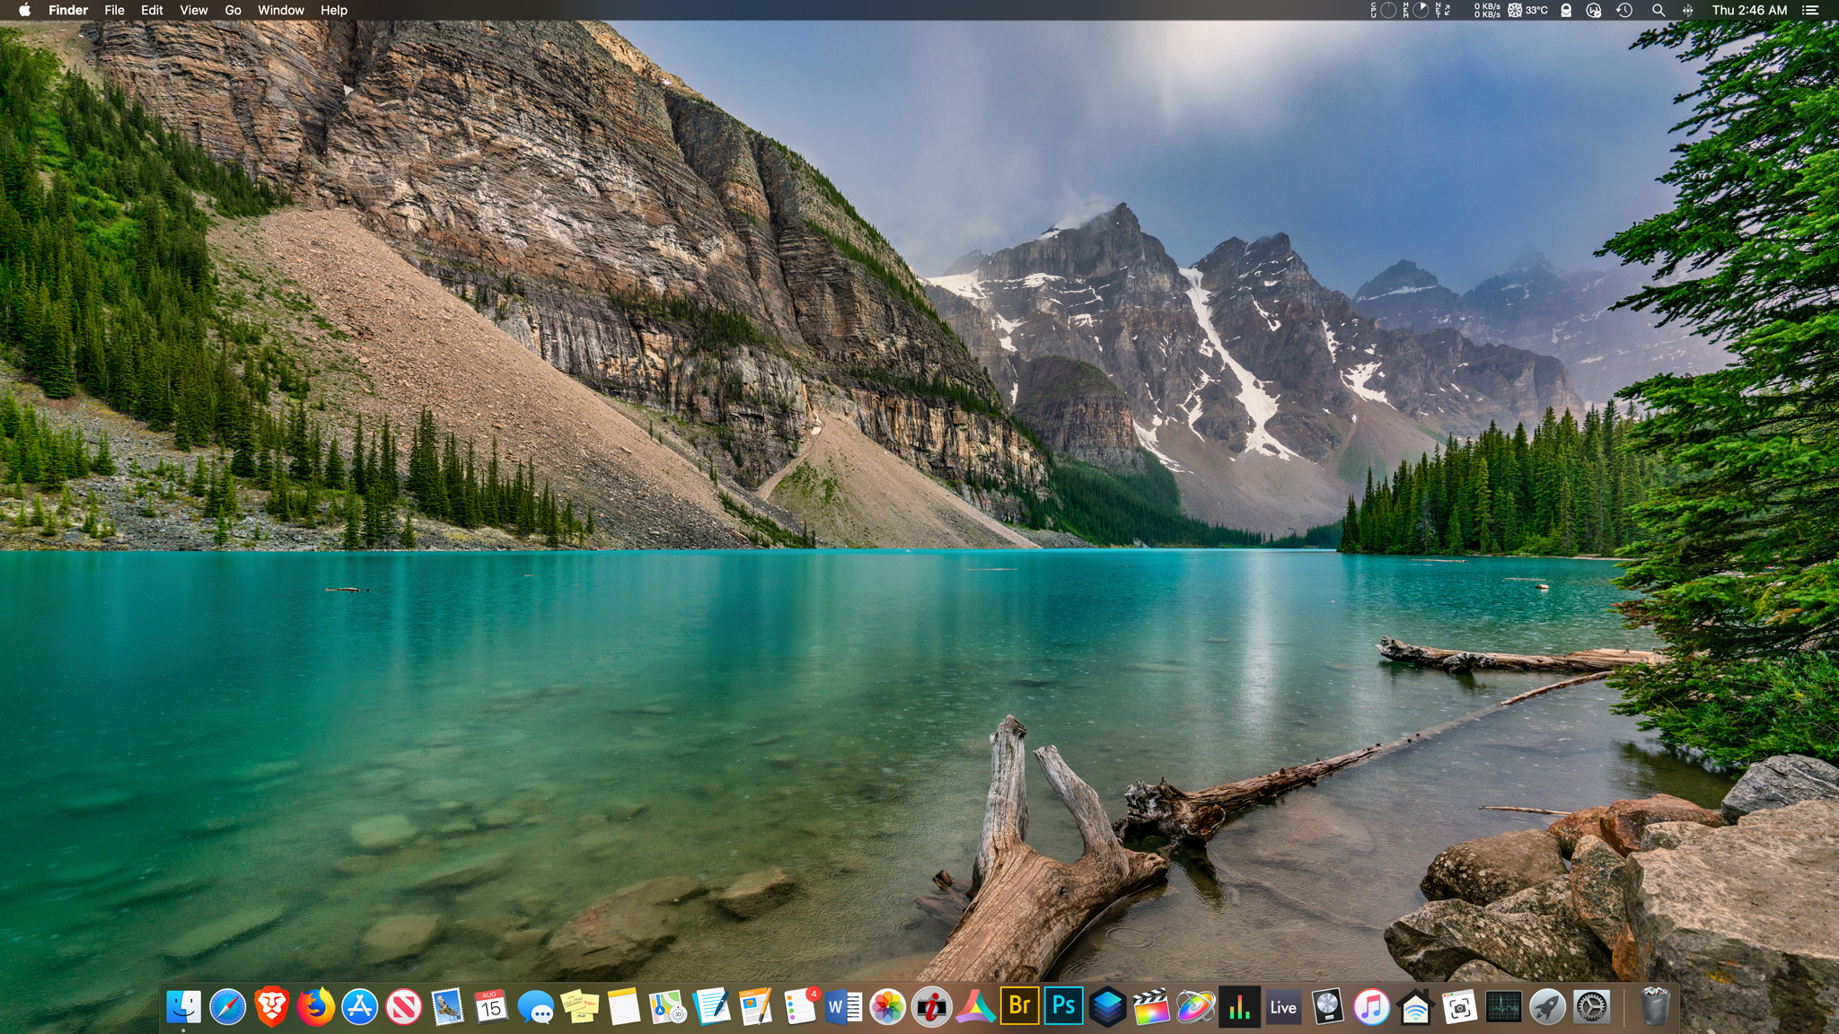This screenshot has width=1839, height=1034.
Task: Open Ableton Live from the Dock
Action: pyautogui.click(x=1283, y=1007)
